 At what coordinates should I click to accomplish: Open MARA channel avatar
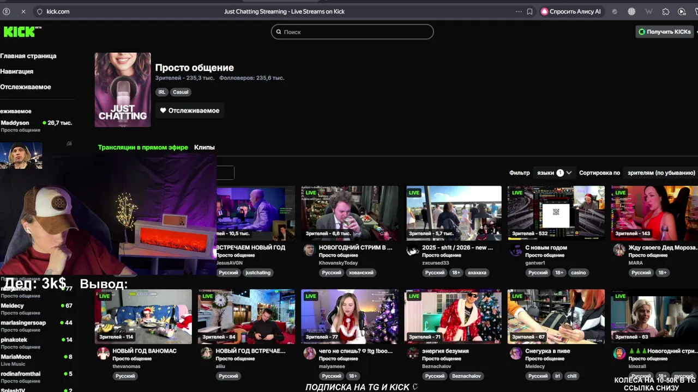click(619, 250)
